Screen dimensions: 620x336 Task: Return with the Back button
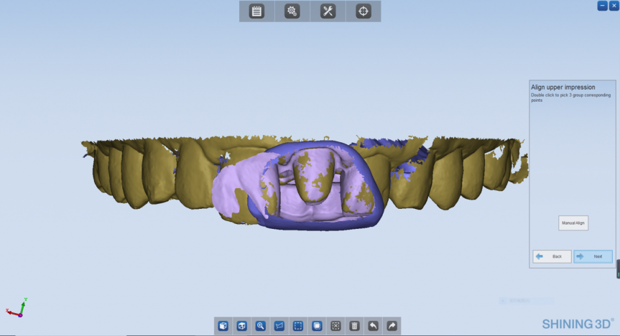552,256
